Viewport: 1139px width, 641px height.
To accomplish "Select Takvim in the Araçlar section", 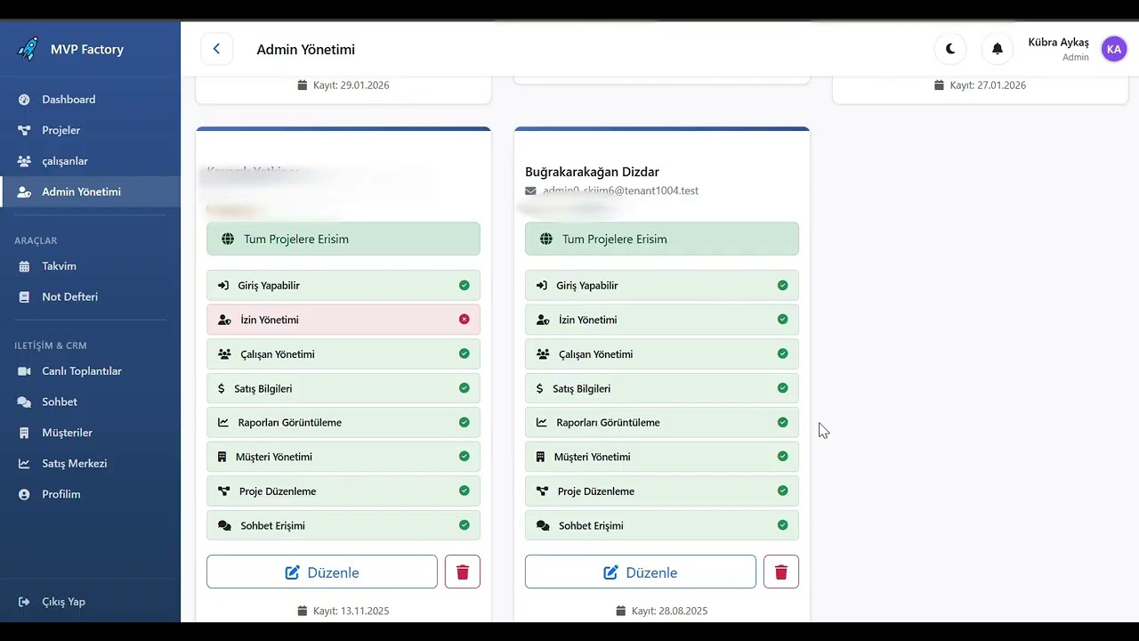I will [x=59, y=266].
